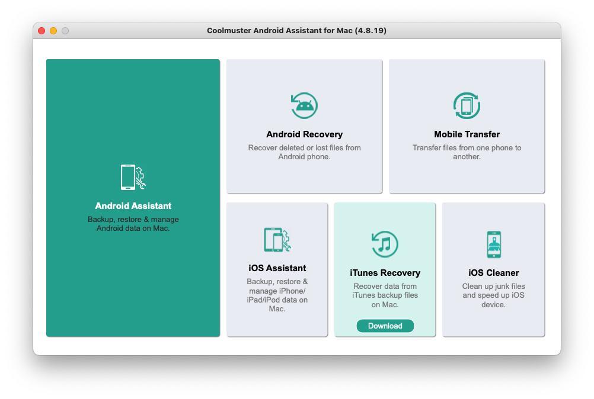This screenshot has width=594, height=399.
Task: Minimize the window with yellow button
Action: pos(53,31)
